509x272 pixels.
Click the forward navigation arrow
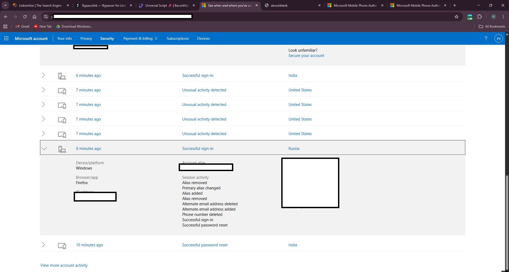tap(15, 17)
